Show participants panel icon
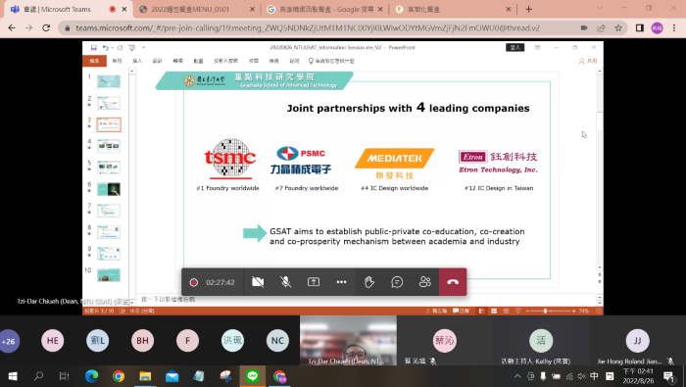This screenshot has height=387, width=686. pos(424,282)
